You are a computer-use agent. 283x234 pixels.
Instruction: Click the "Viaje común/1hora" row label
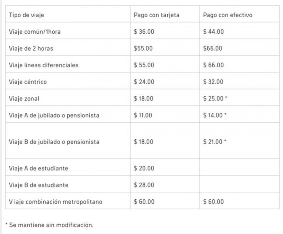pos(35,32)
